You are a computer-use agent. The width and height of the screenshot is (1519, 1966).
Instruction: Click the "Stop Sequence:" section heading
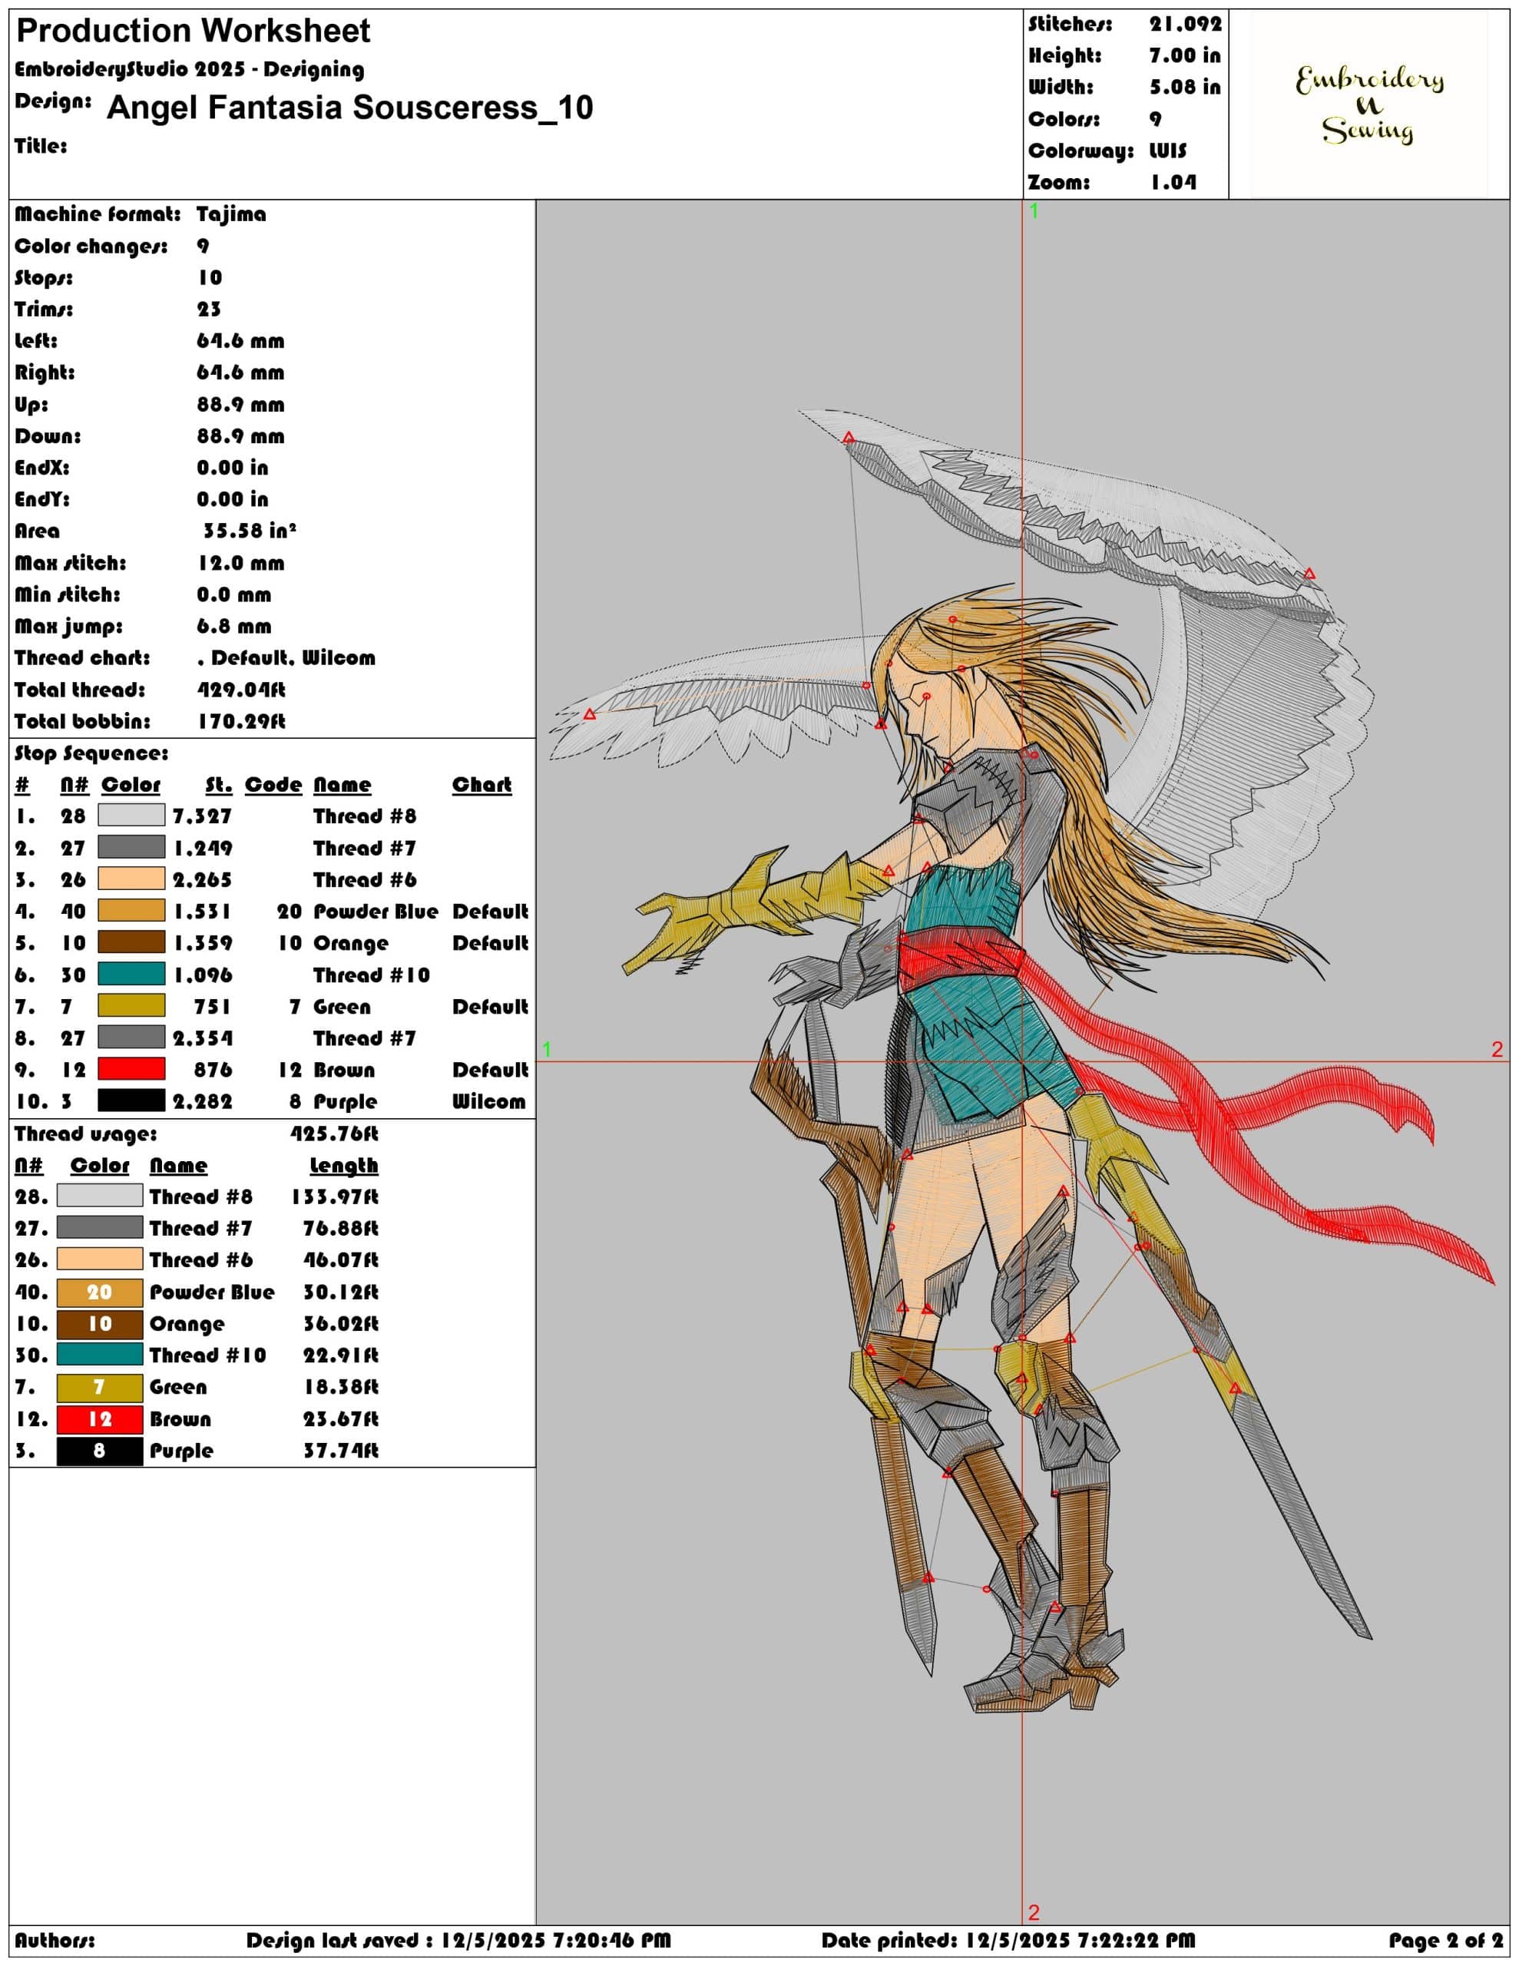[91, 753]
